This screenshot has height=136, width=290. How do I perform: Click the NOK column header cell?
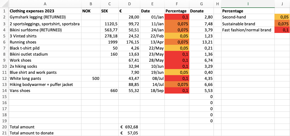91,11
